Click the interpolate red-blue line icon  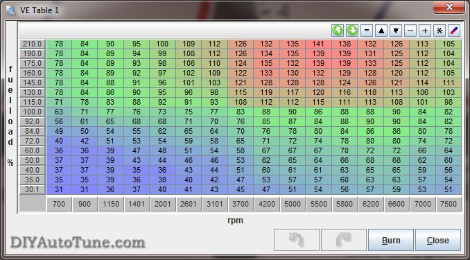point(454,31)
